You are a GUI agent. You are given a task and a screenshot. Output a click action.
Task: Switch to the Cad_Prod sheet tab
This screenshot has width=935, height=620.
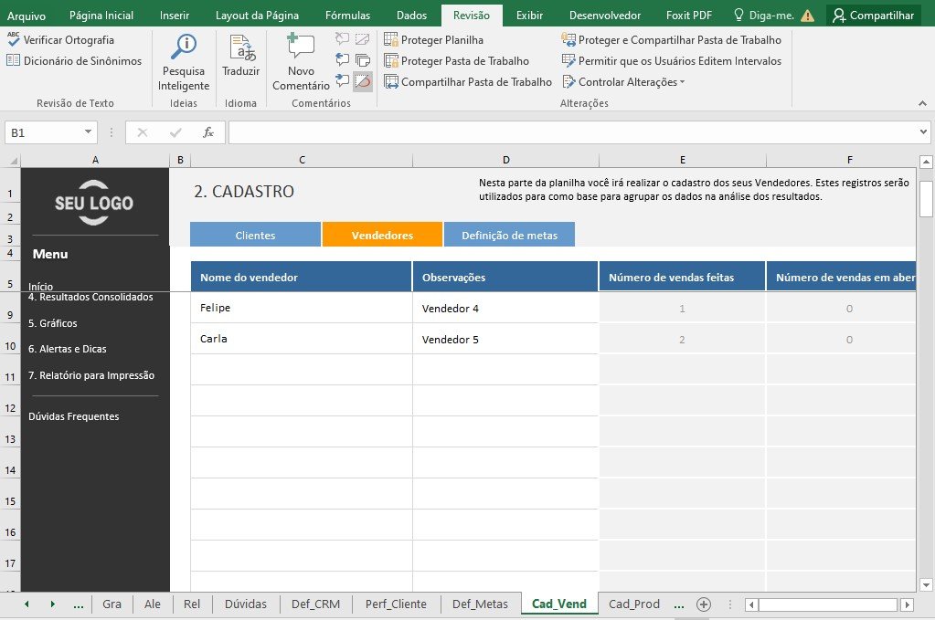coord(634,604)
